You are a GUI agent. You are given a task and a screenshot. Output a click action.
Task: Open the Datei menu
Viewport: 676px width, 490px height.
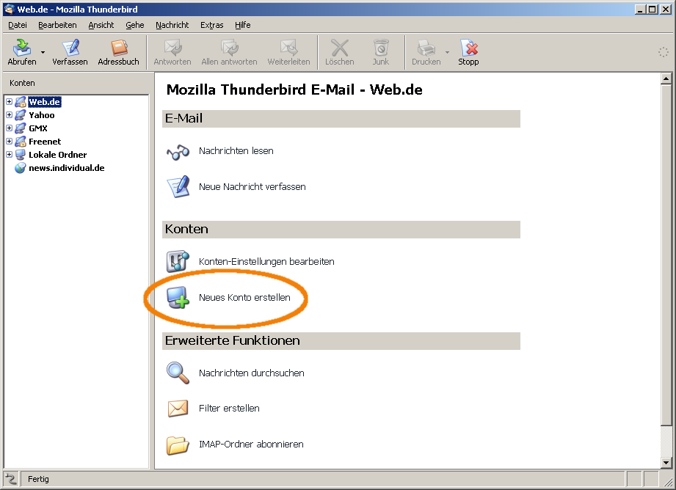[x=17, y=25]
